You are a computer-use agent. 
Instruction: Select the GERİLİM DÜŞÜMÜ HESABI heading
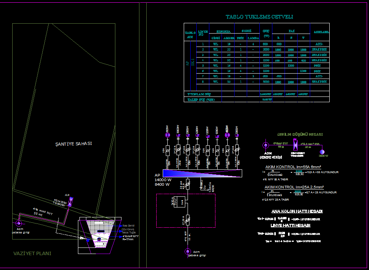pos(300,135)
